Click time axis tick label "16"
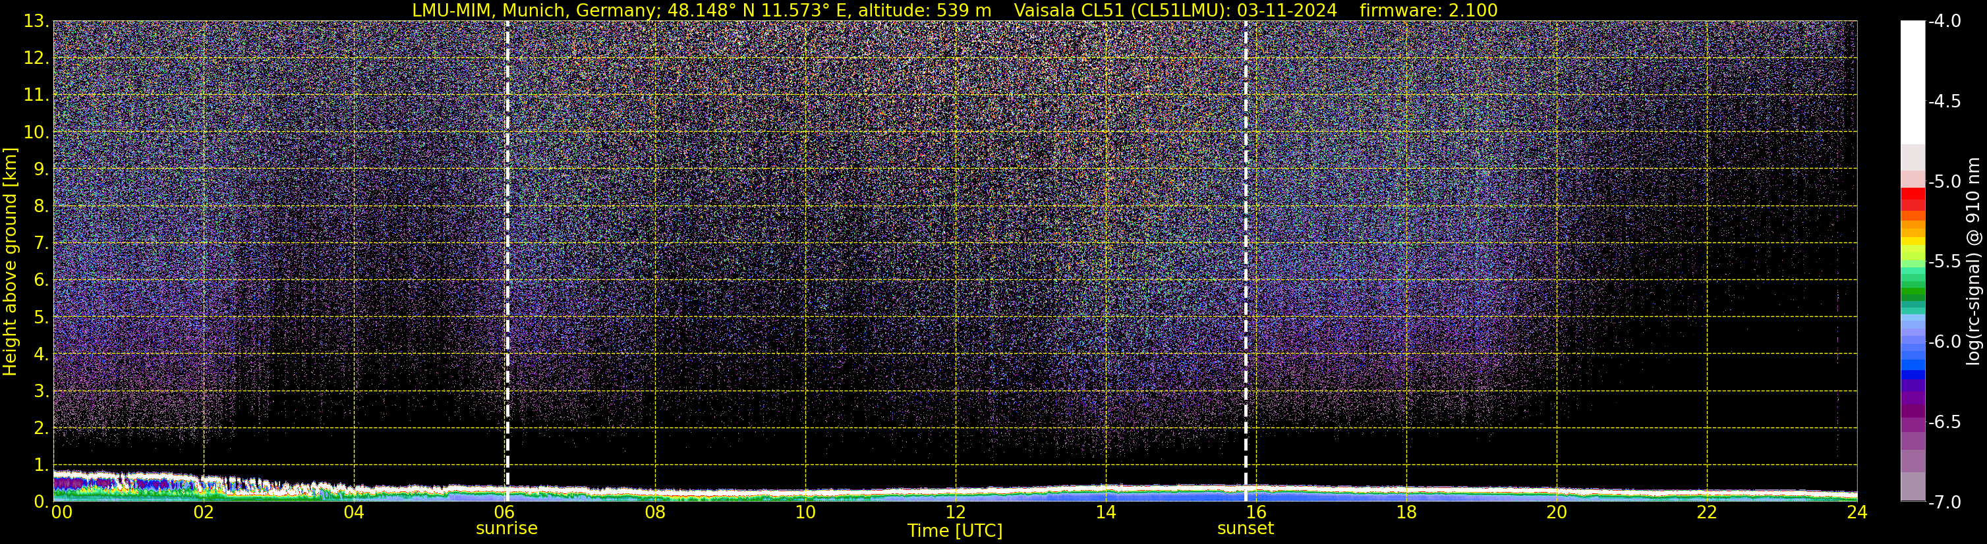The width and height of the screenshot is (1987, 544). [x=1257, y=512]
